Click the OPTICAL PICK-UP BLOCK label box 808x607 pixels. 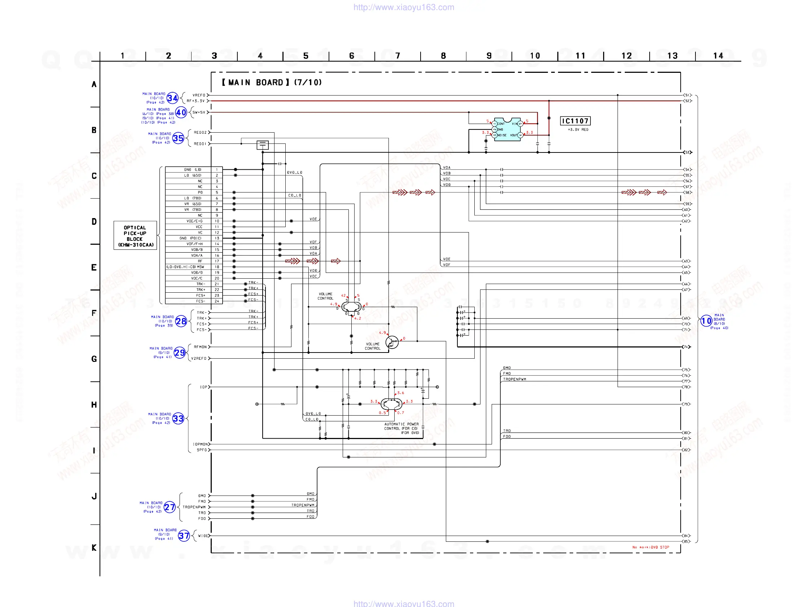[x=135, y=236]
